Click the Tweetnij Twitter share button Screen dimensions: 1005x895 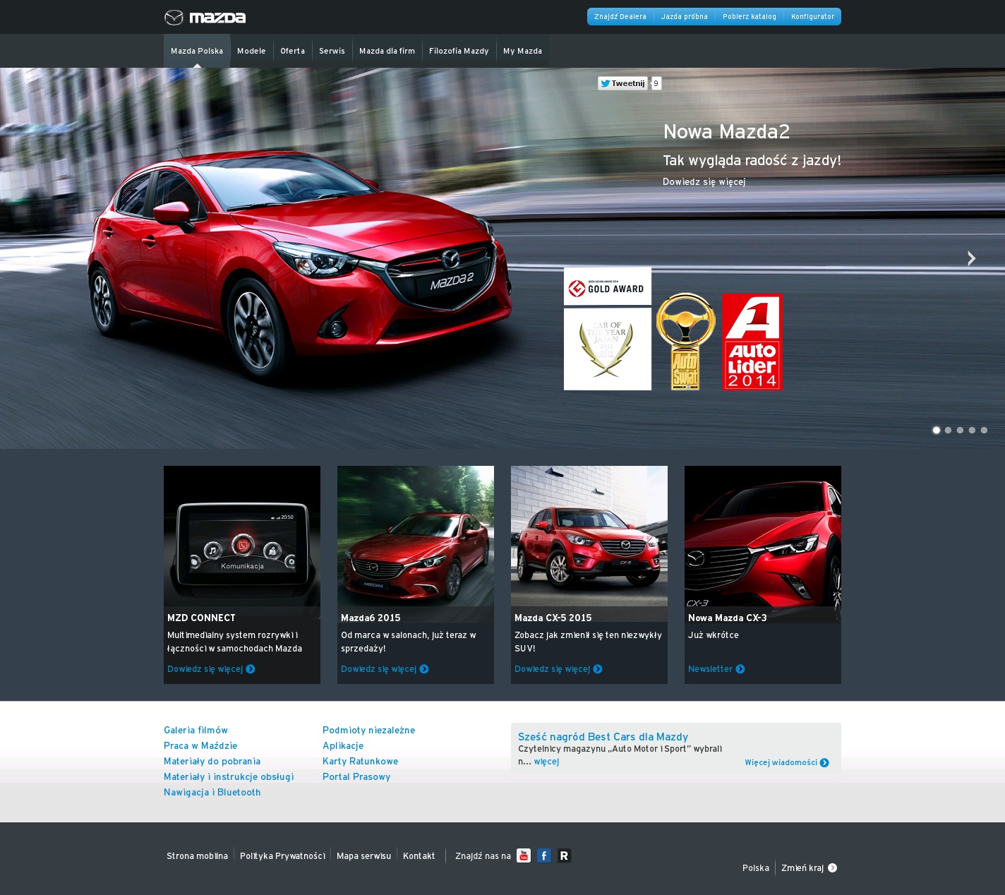pyautogui.click(x=622, y=83)
